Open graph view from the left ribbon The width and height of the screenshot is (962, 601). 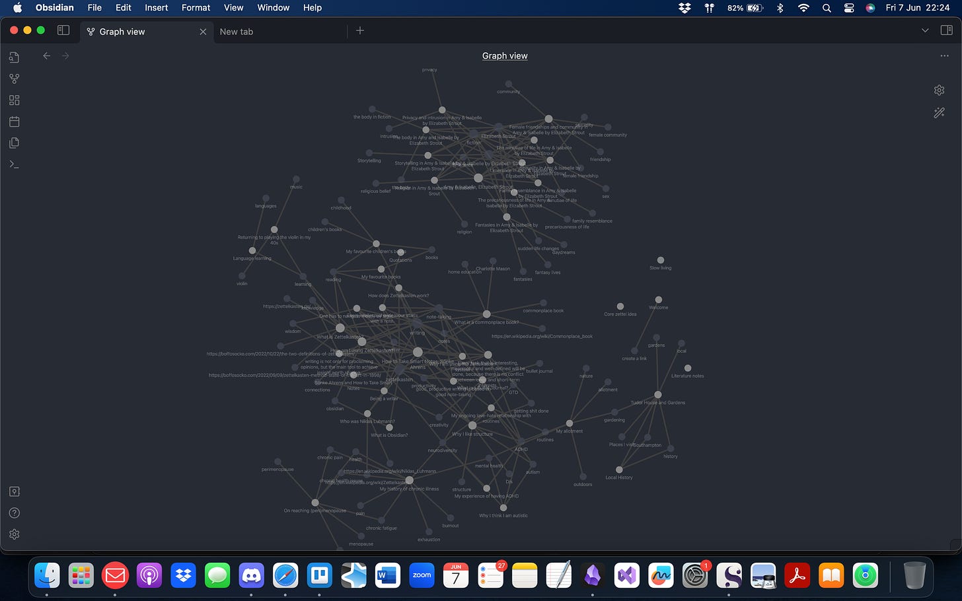tap(14, 79)
